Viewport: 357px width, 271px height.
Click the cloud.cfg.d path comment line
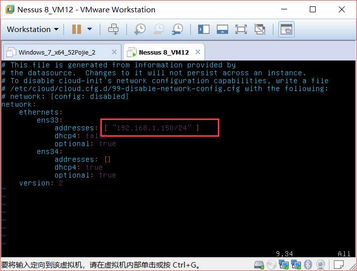tap(165, 89)
